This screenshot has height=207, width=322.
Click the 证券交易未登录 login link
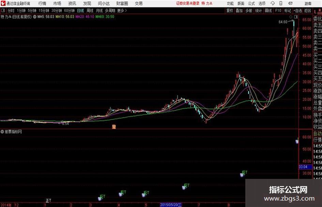tap(188, 3)
